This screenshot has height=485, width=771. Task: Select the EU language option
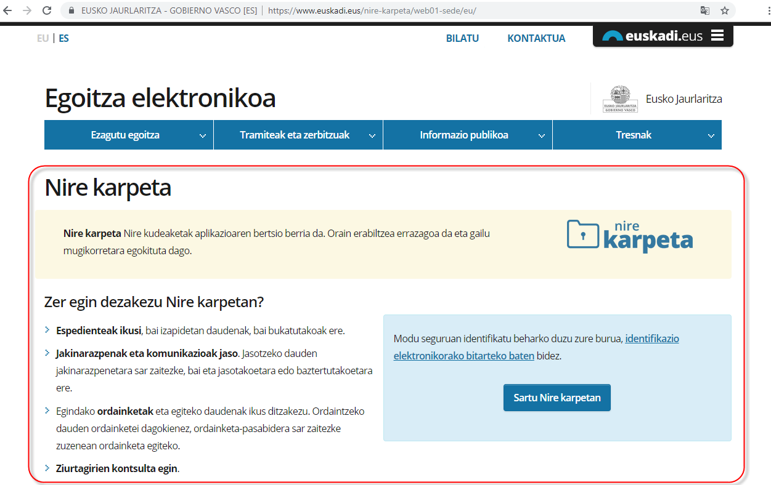pos(43,38)
